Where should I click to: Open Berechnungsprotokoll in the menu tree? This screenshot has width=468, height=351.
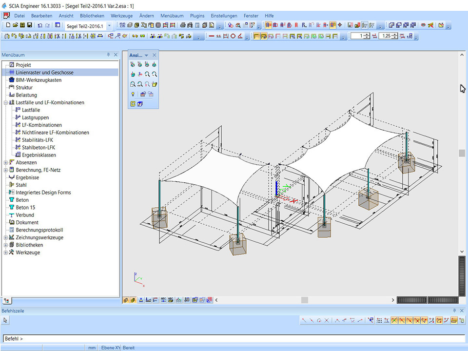pos(39,230)
